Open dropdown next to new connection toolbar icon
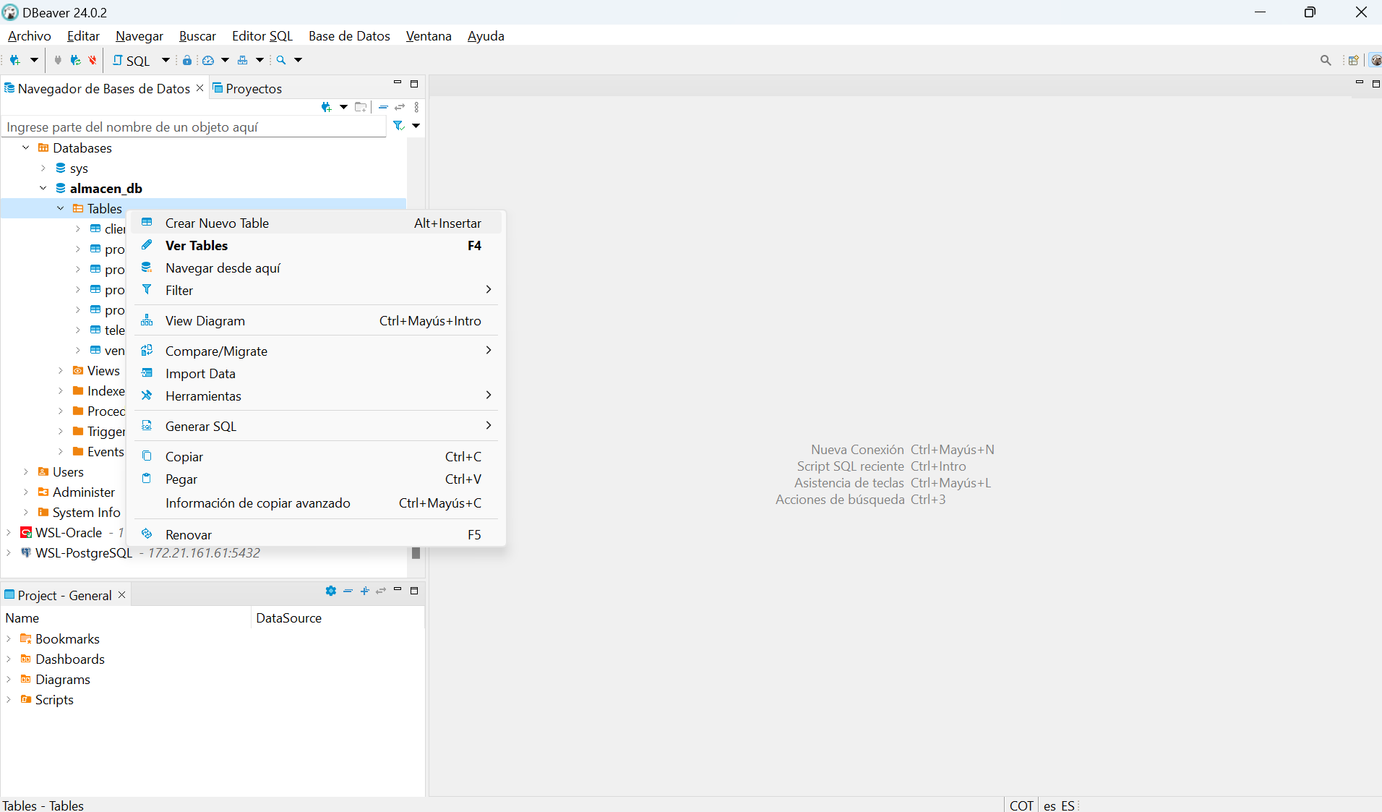 click(x=34, y=60)
